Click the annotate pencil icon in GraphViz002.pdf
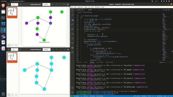Viewport: 173px width, 97px height. tap(21, 50)
